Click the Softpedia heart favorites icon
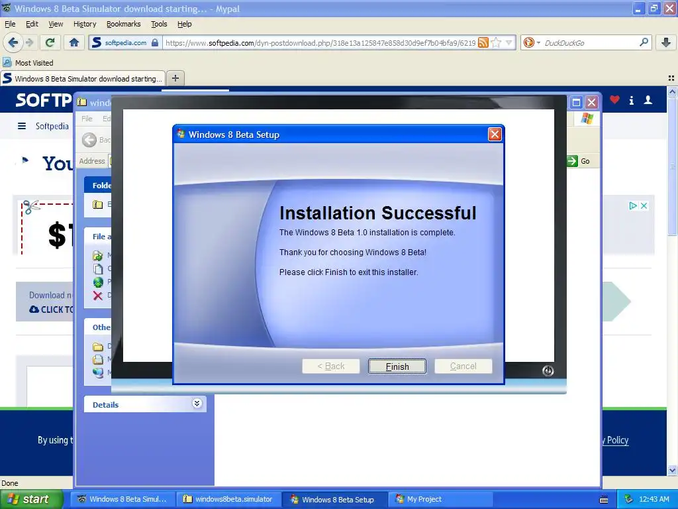678x509 pixels. click(x=614, y=100)
